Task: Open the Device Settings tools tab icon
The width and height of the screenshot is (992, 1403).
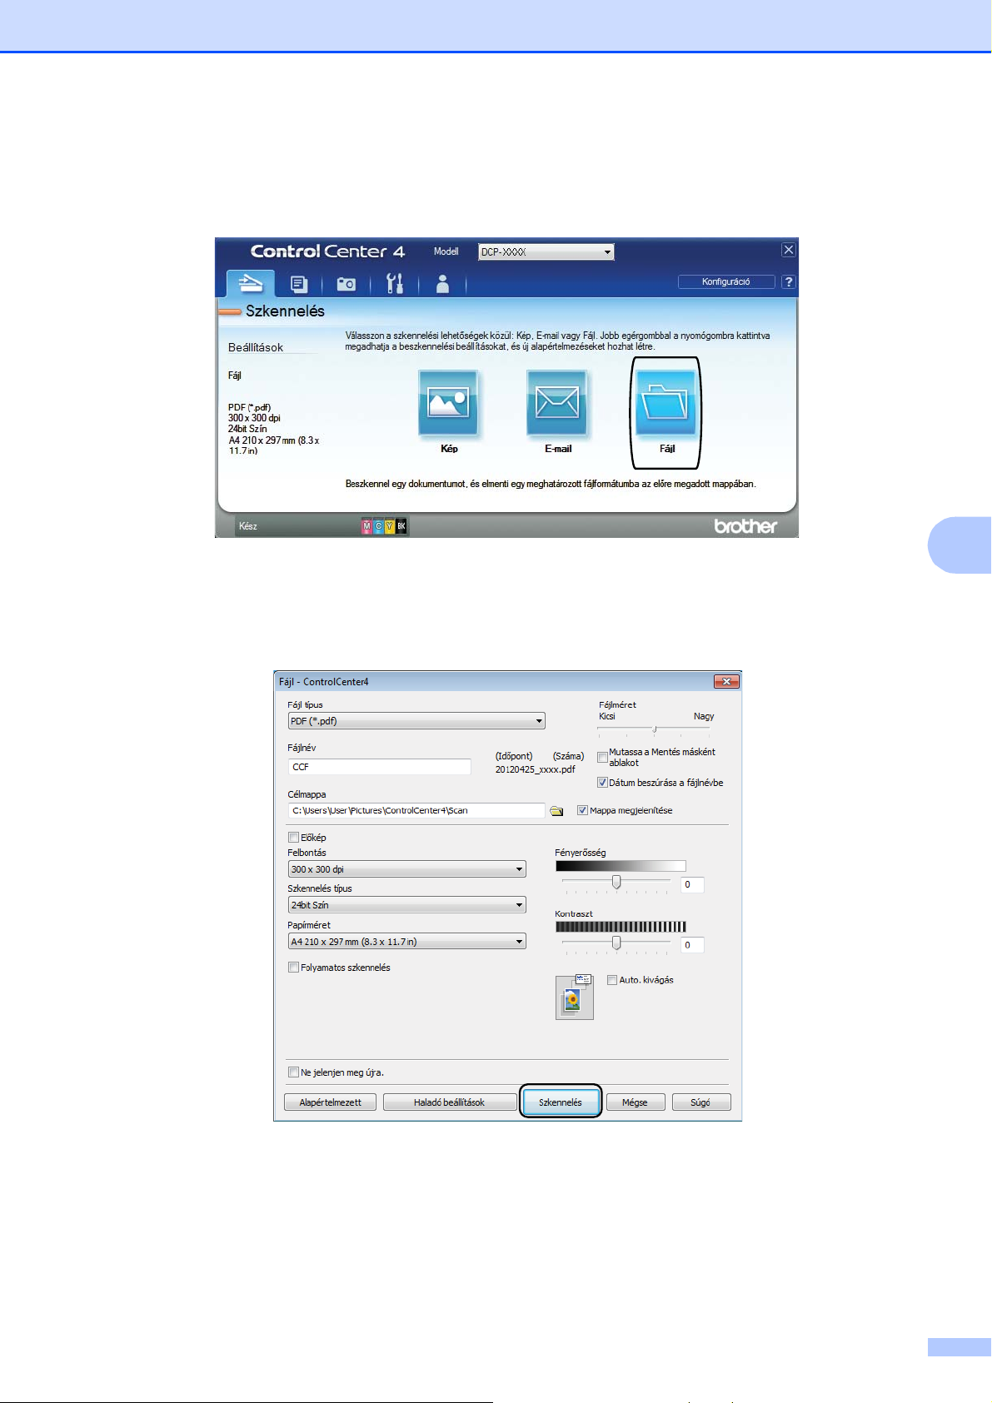Action: [x=395, y=284]
